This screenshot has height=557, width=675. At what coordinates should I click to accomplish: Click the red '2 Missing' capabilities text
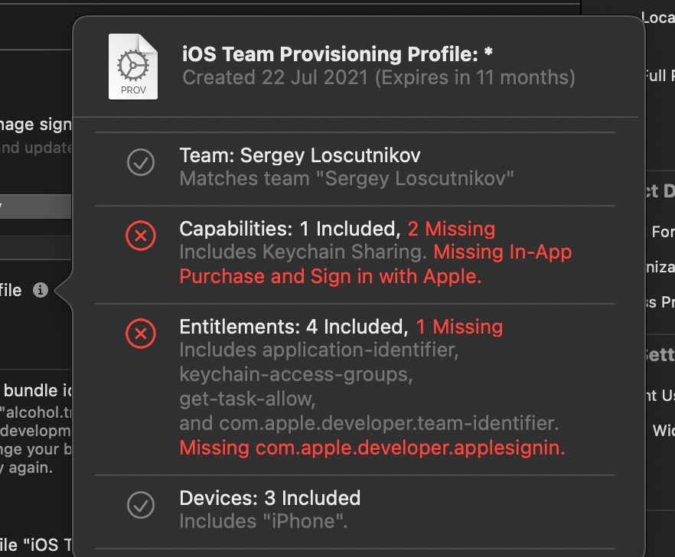452,229
